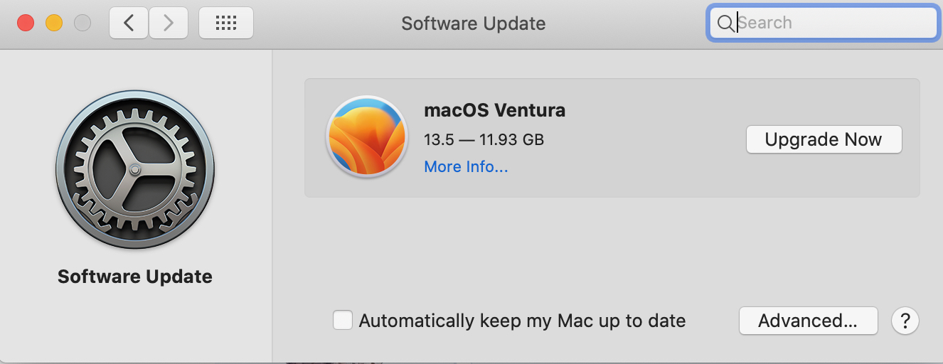Image resolution: width=943 pixels, height=364 pixels.
Task: Show all preferences with the grid button
Action: click(x=225, y=23)
